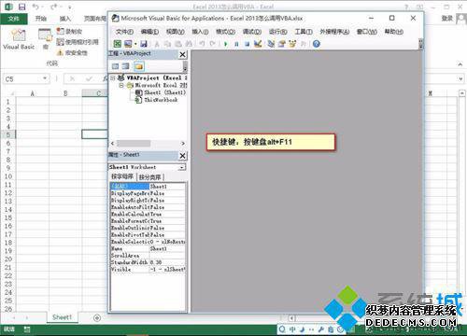Click Save icon in VBA toolbar
Viewport: 467px width, 336px height.
144,44
